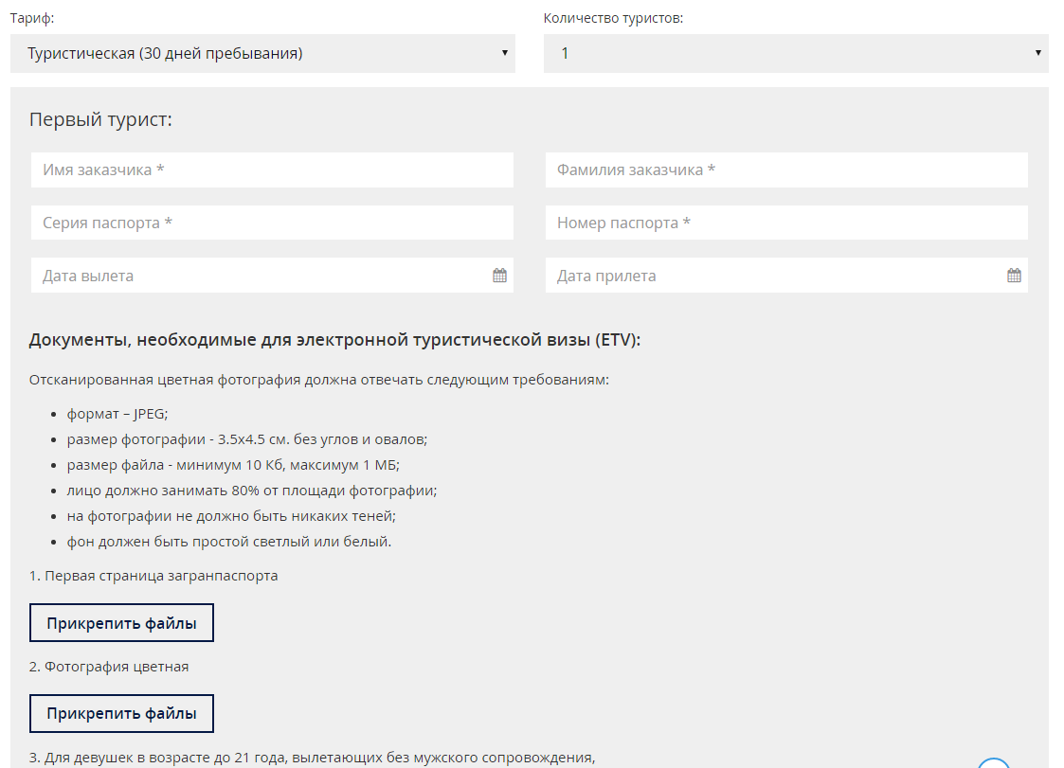1064x768 pixels.
Task: Click the text 'Первая страница загранпаспорта'
Action: (153, 576)
